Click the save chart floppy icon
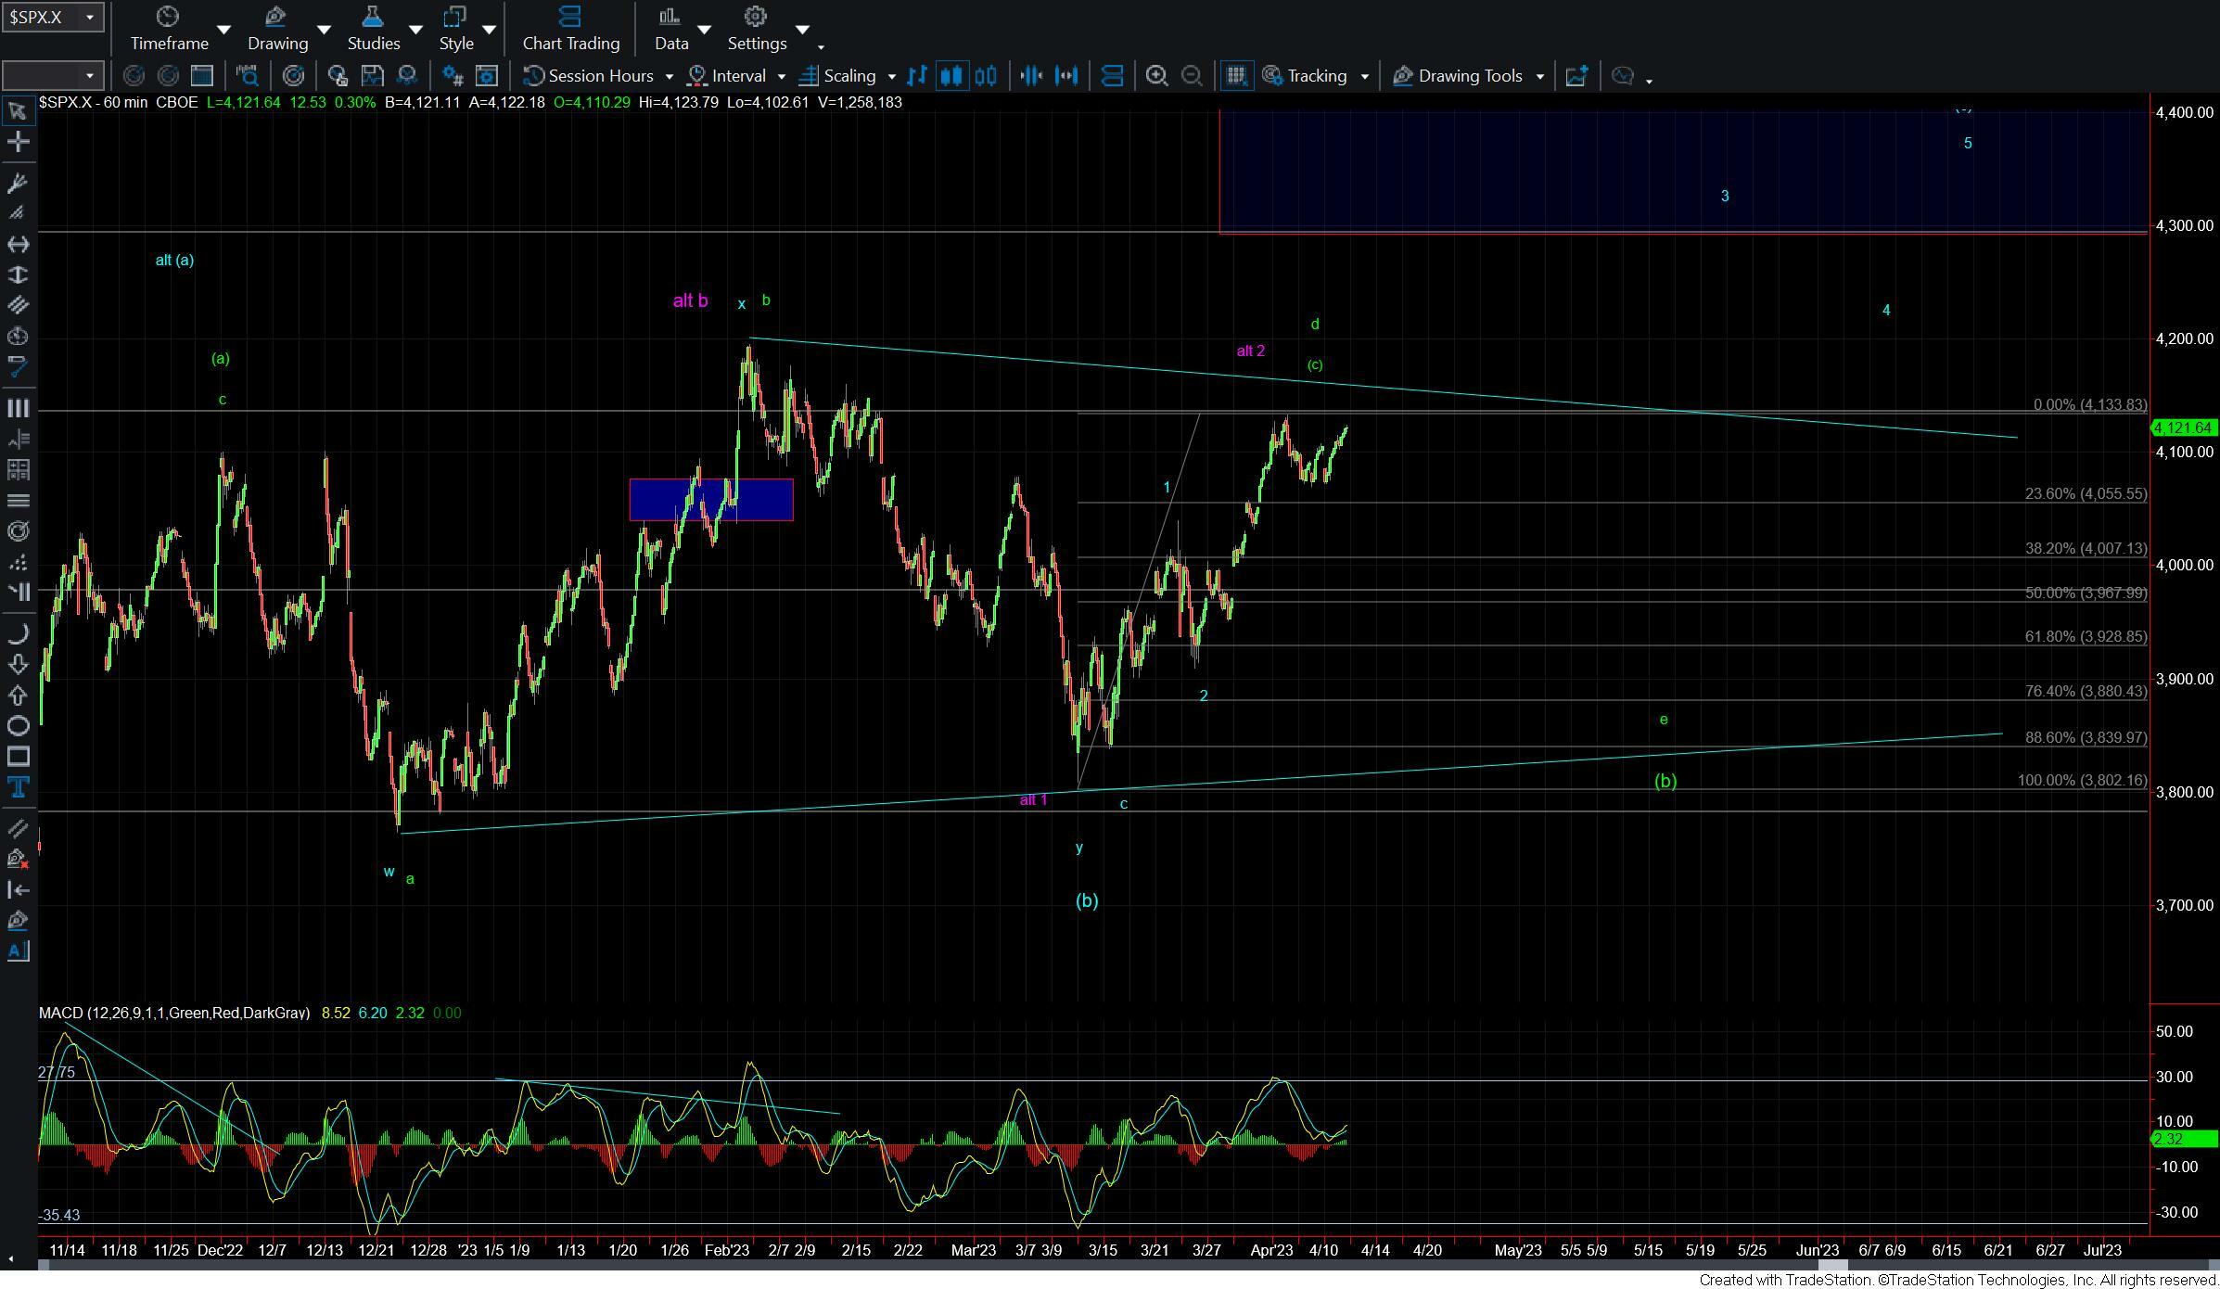 tap(372, 76)
